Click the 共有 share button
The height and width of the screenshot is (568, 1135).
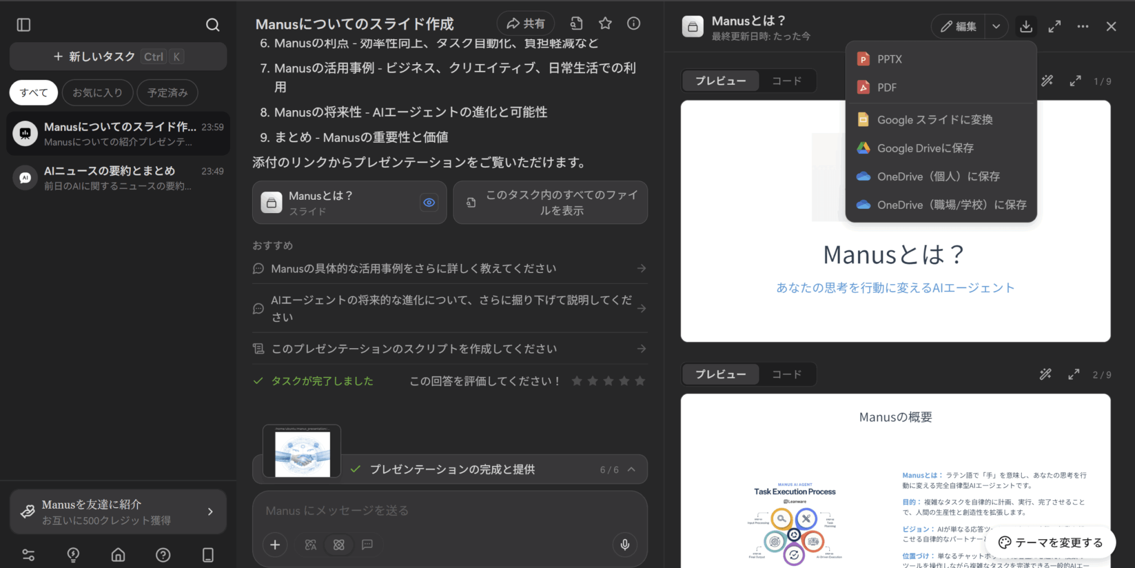pyautogui.click(x=525, y=23)
